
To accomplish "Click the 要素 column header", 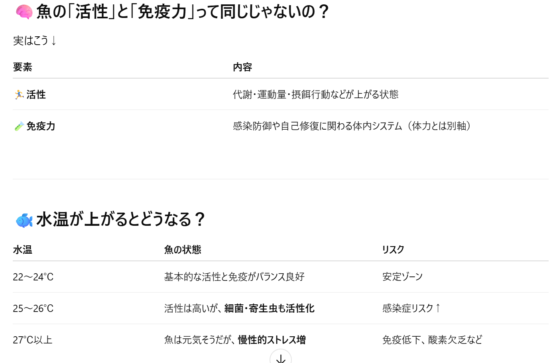I will 22,67.
